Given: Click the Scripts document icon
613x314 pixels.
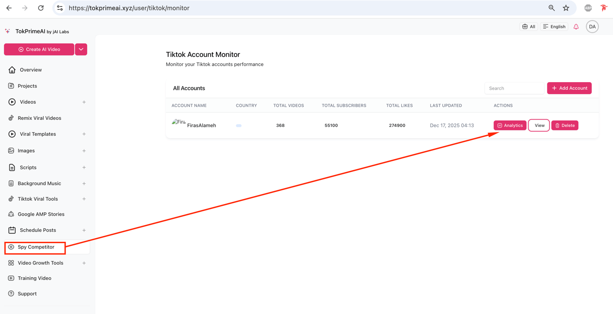Looking at the screenshot, I should [12, 167].
